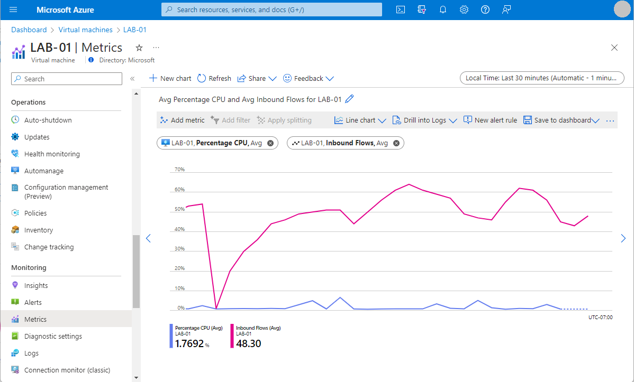The width and height of the screenshot is (634, 382).
Task: Remove the Inbound Flows metric chip
Action: pyautogui.click(x=396, y=143)
